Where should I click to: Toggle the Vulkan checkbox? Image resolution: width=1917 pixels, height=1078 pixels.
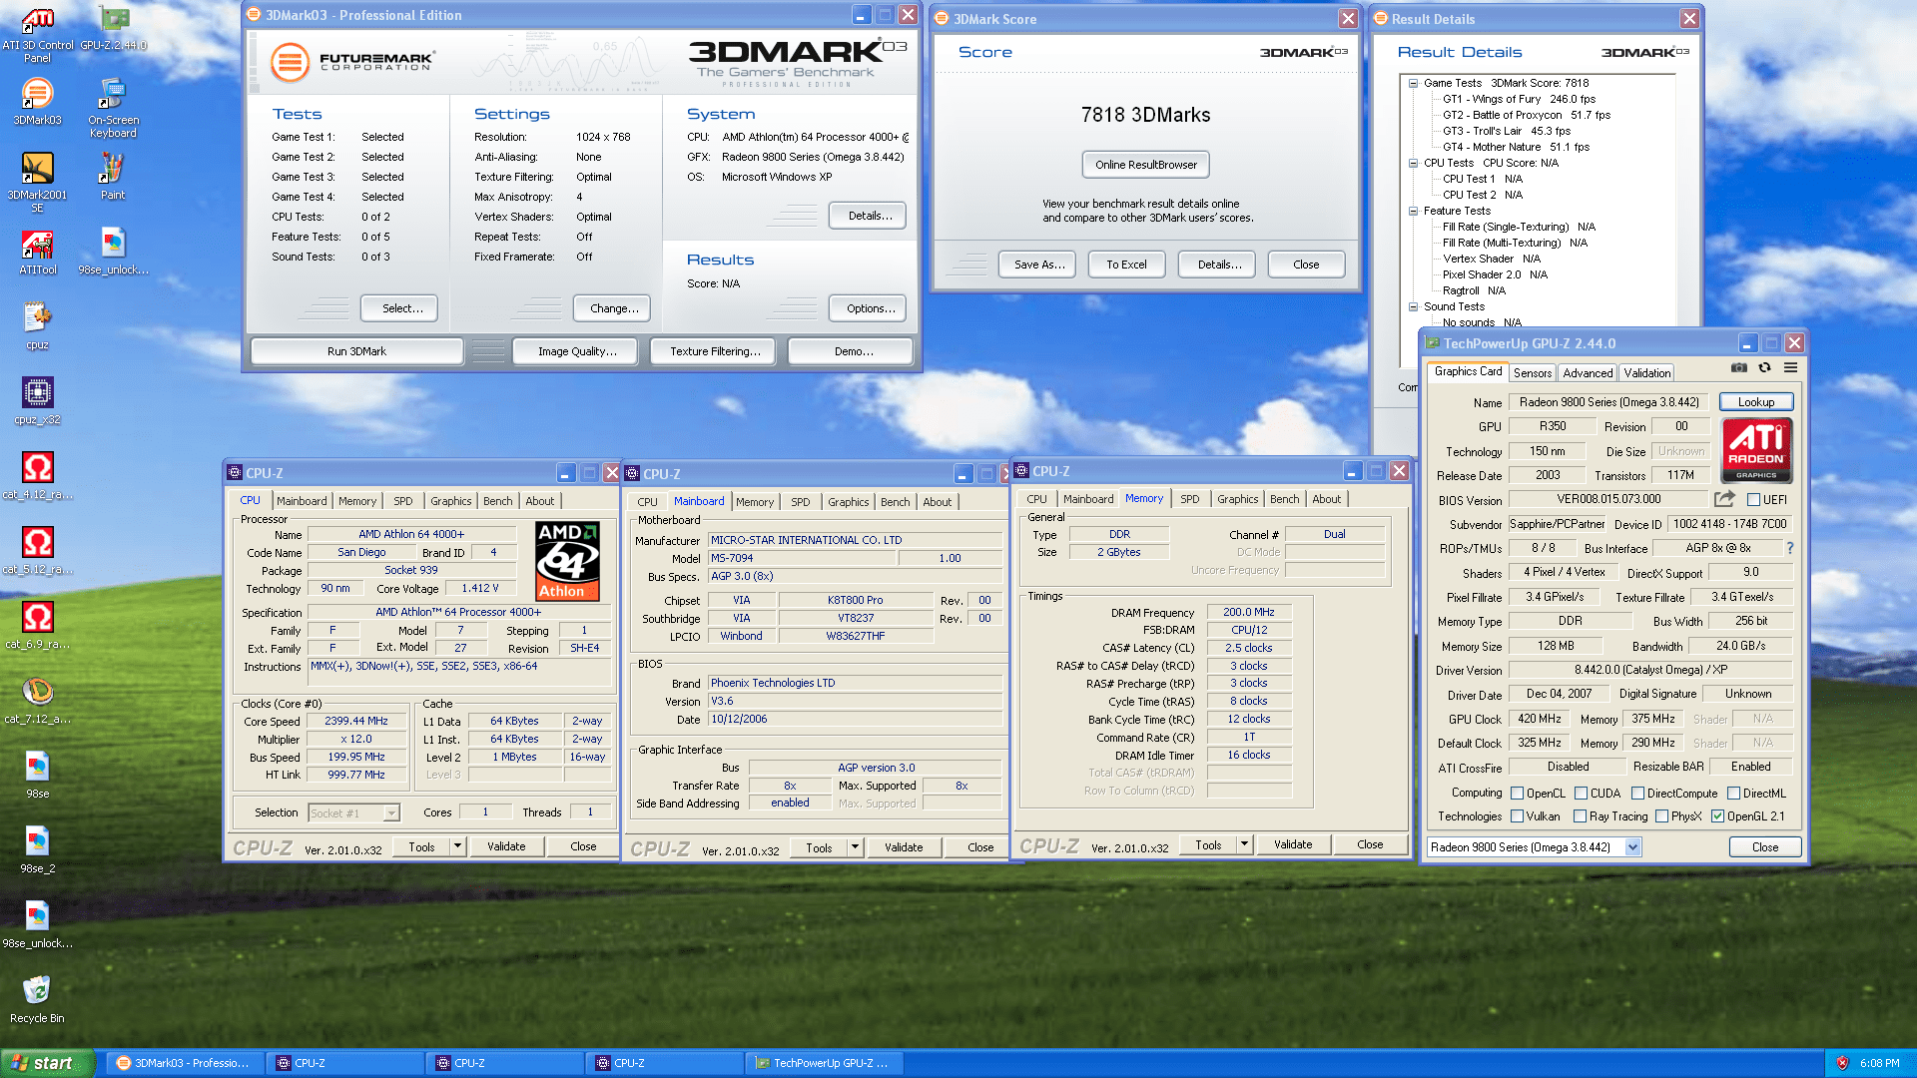(1517, 816)
